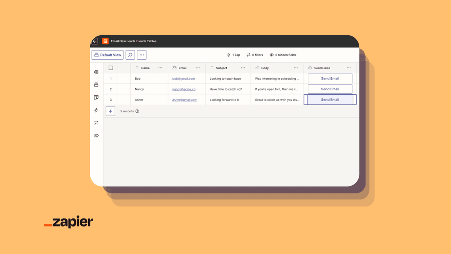Screen dimensions: 451x254
Task: Switch to Default View
Action: (x=107, y=55)
